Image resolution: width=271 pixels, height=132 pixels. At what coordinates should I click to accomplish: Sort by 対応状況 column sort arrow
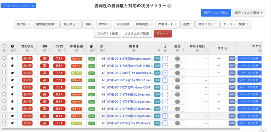35,50
